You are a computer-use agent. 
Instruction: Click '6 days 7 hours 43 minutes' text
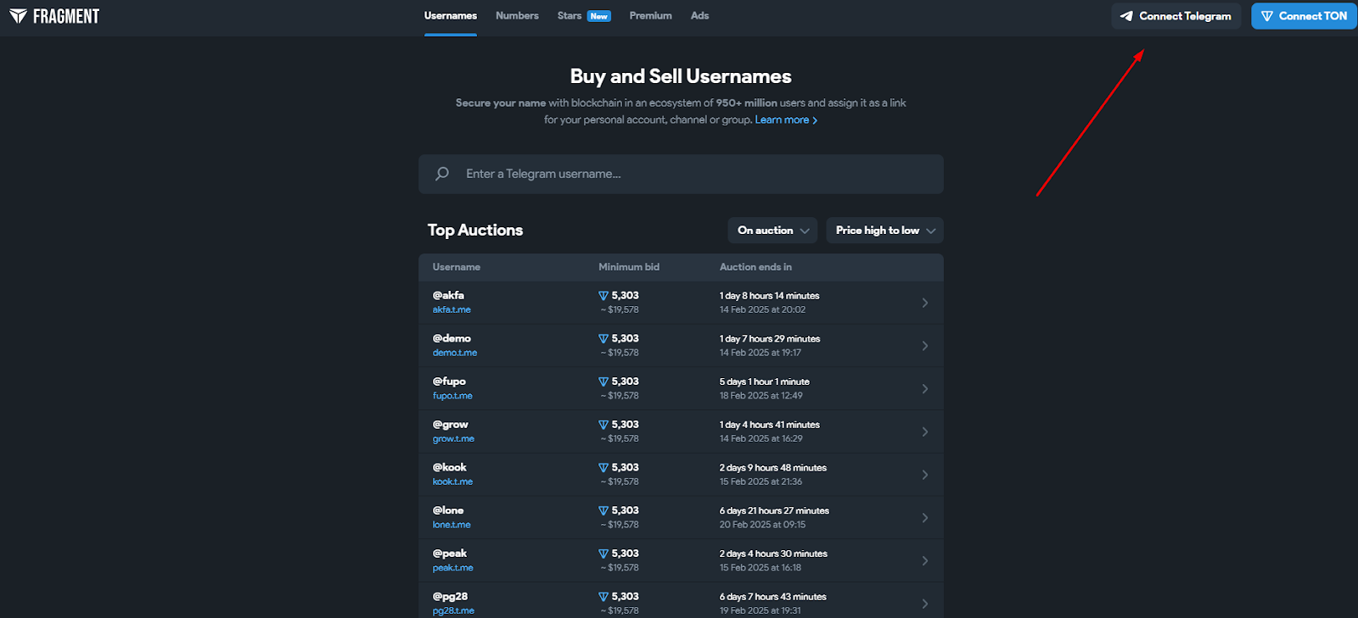(x=773, y=597)
